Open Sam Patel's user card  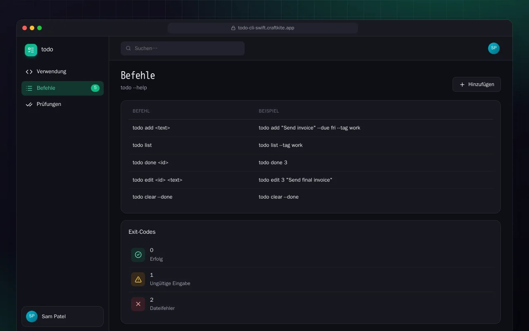pyautogui.click(x=62, y=317)
